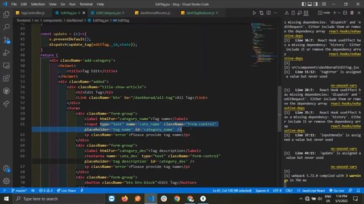
Task: Show the Output panel icon
Action: (293, 13)
